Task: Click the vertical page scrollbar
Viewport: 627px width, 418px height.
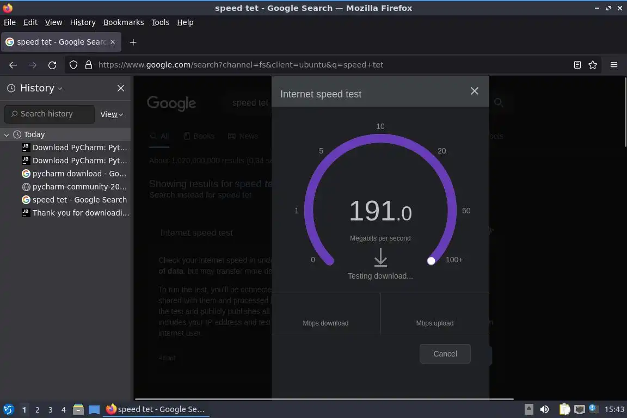Action: [625, 113]
